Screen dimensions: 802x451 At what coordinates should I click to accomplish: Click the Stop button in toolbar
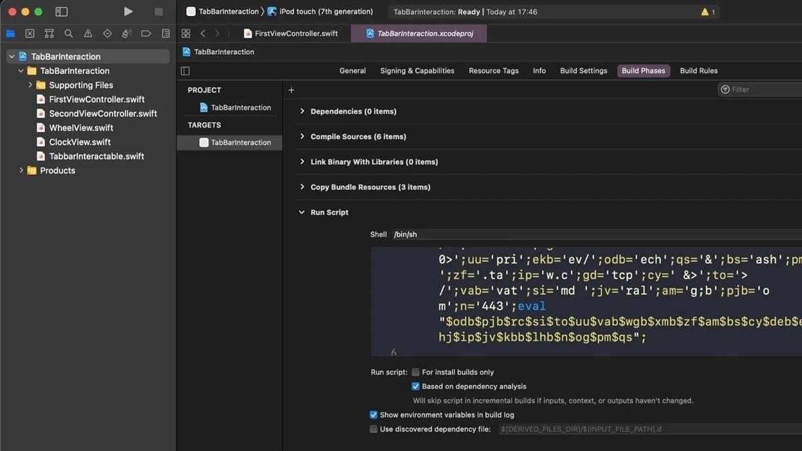point(158,11)
